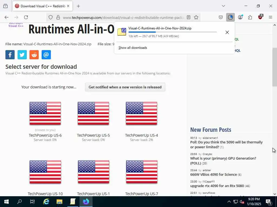Open network status tray icon
Screen dimensions: 277x207
[x=236, y=202]
